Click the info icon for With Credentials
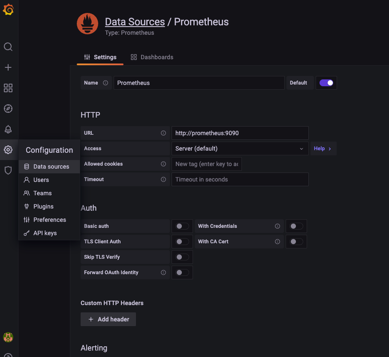The image size is (389, 357). coord(277,226)
